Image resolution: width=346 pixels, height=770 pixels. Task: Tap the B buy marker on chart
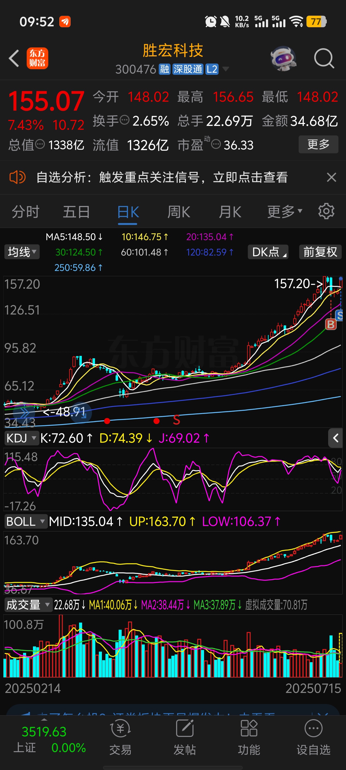(x=331, y=324)
